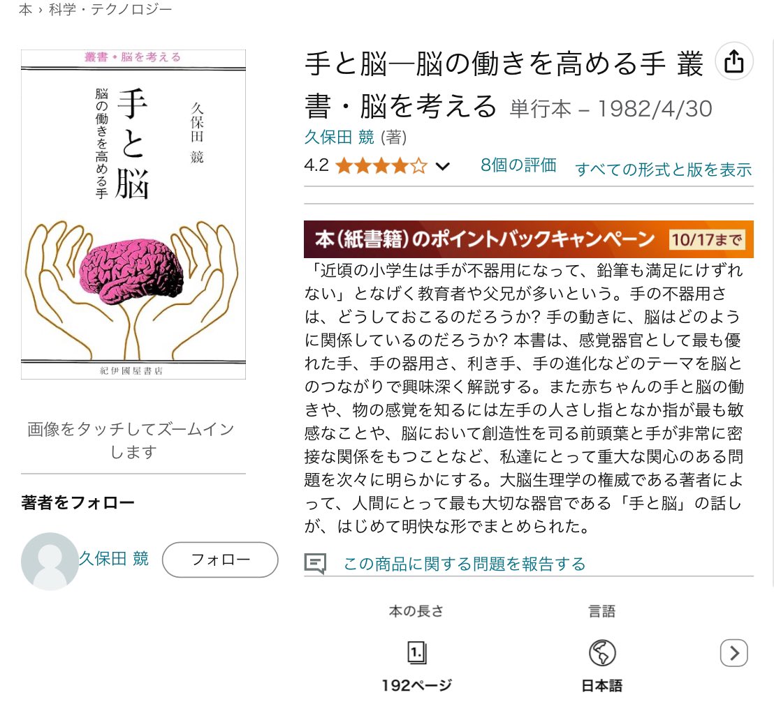Click 久保田 競 in the follow-author section
This screenshot has height=727, width=774.
point(114,559)
